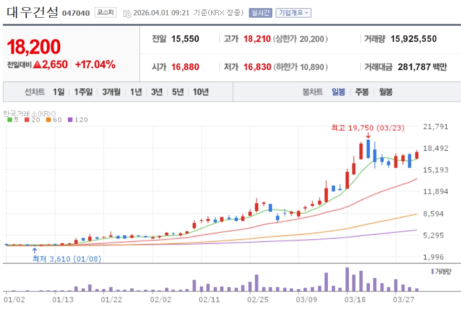
Task: Click the 최저 3,610 (01/08) low marker
Action: pyautogui.click(x=67, y=259)
